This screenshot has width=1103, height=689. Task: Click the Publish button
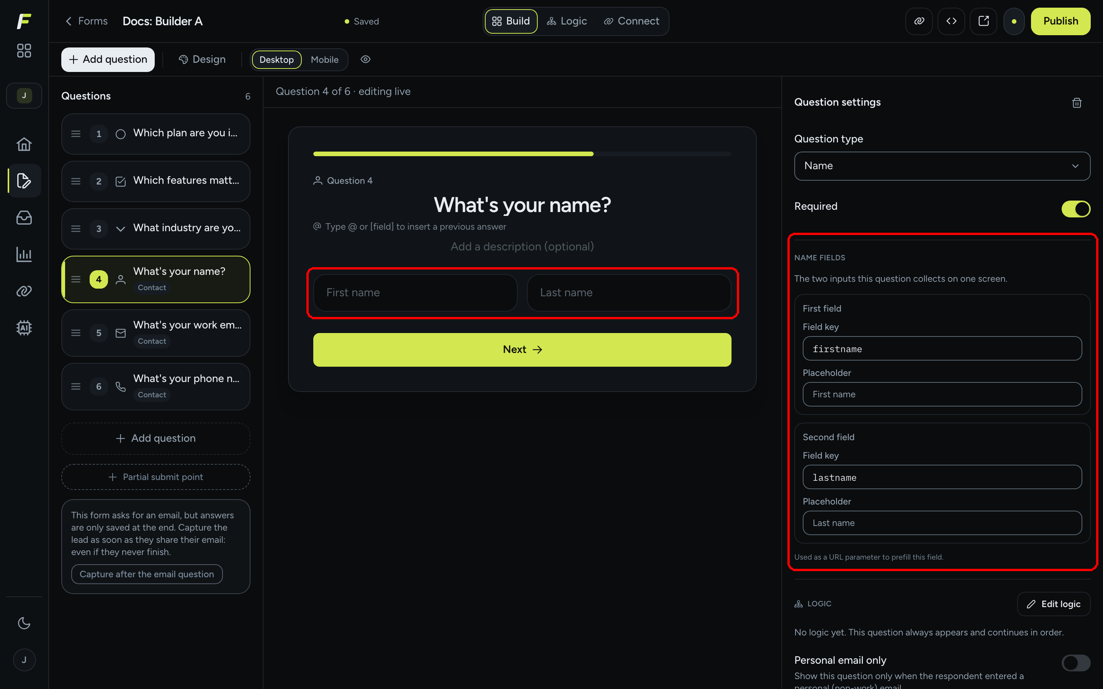click(1060, 21)
